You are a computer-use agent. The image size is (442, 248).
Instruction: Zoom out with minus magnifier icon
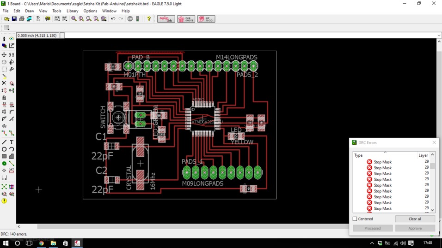point(89,19)
